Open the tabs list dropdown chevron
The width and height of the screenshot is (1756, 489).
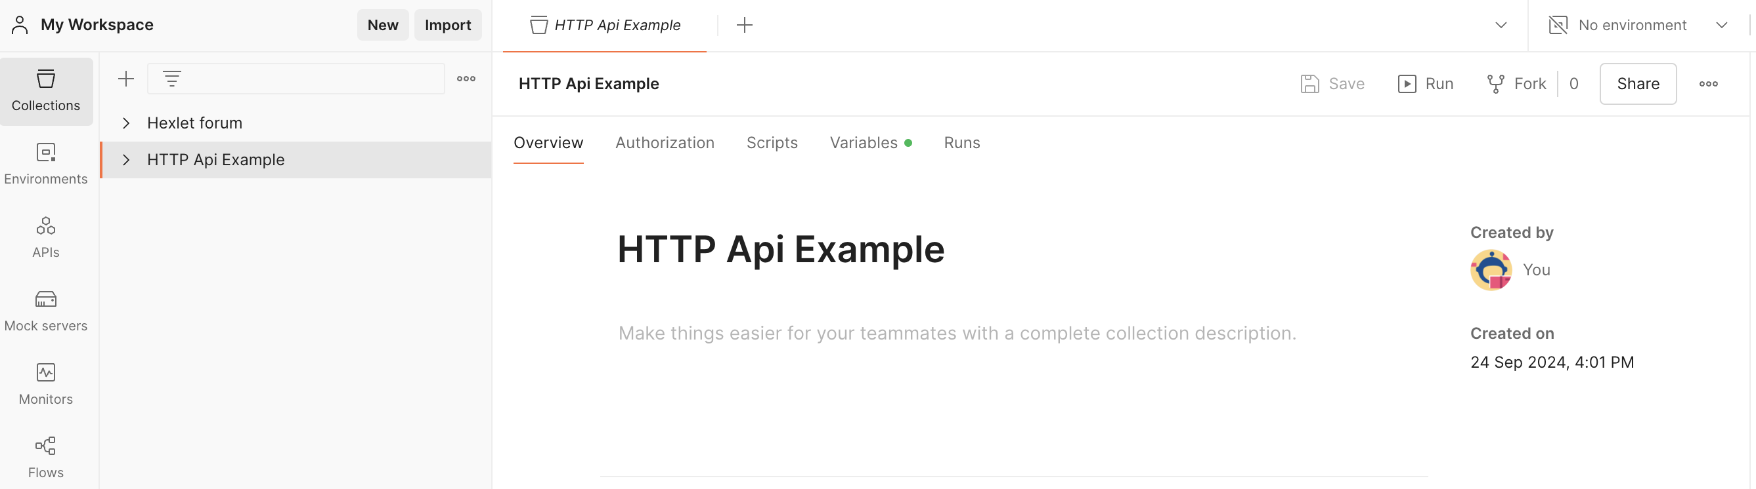[x=1501, y=25]
